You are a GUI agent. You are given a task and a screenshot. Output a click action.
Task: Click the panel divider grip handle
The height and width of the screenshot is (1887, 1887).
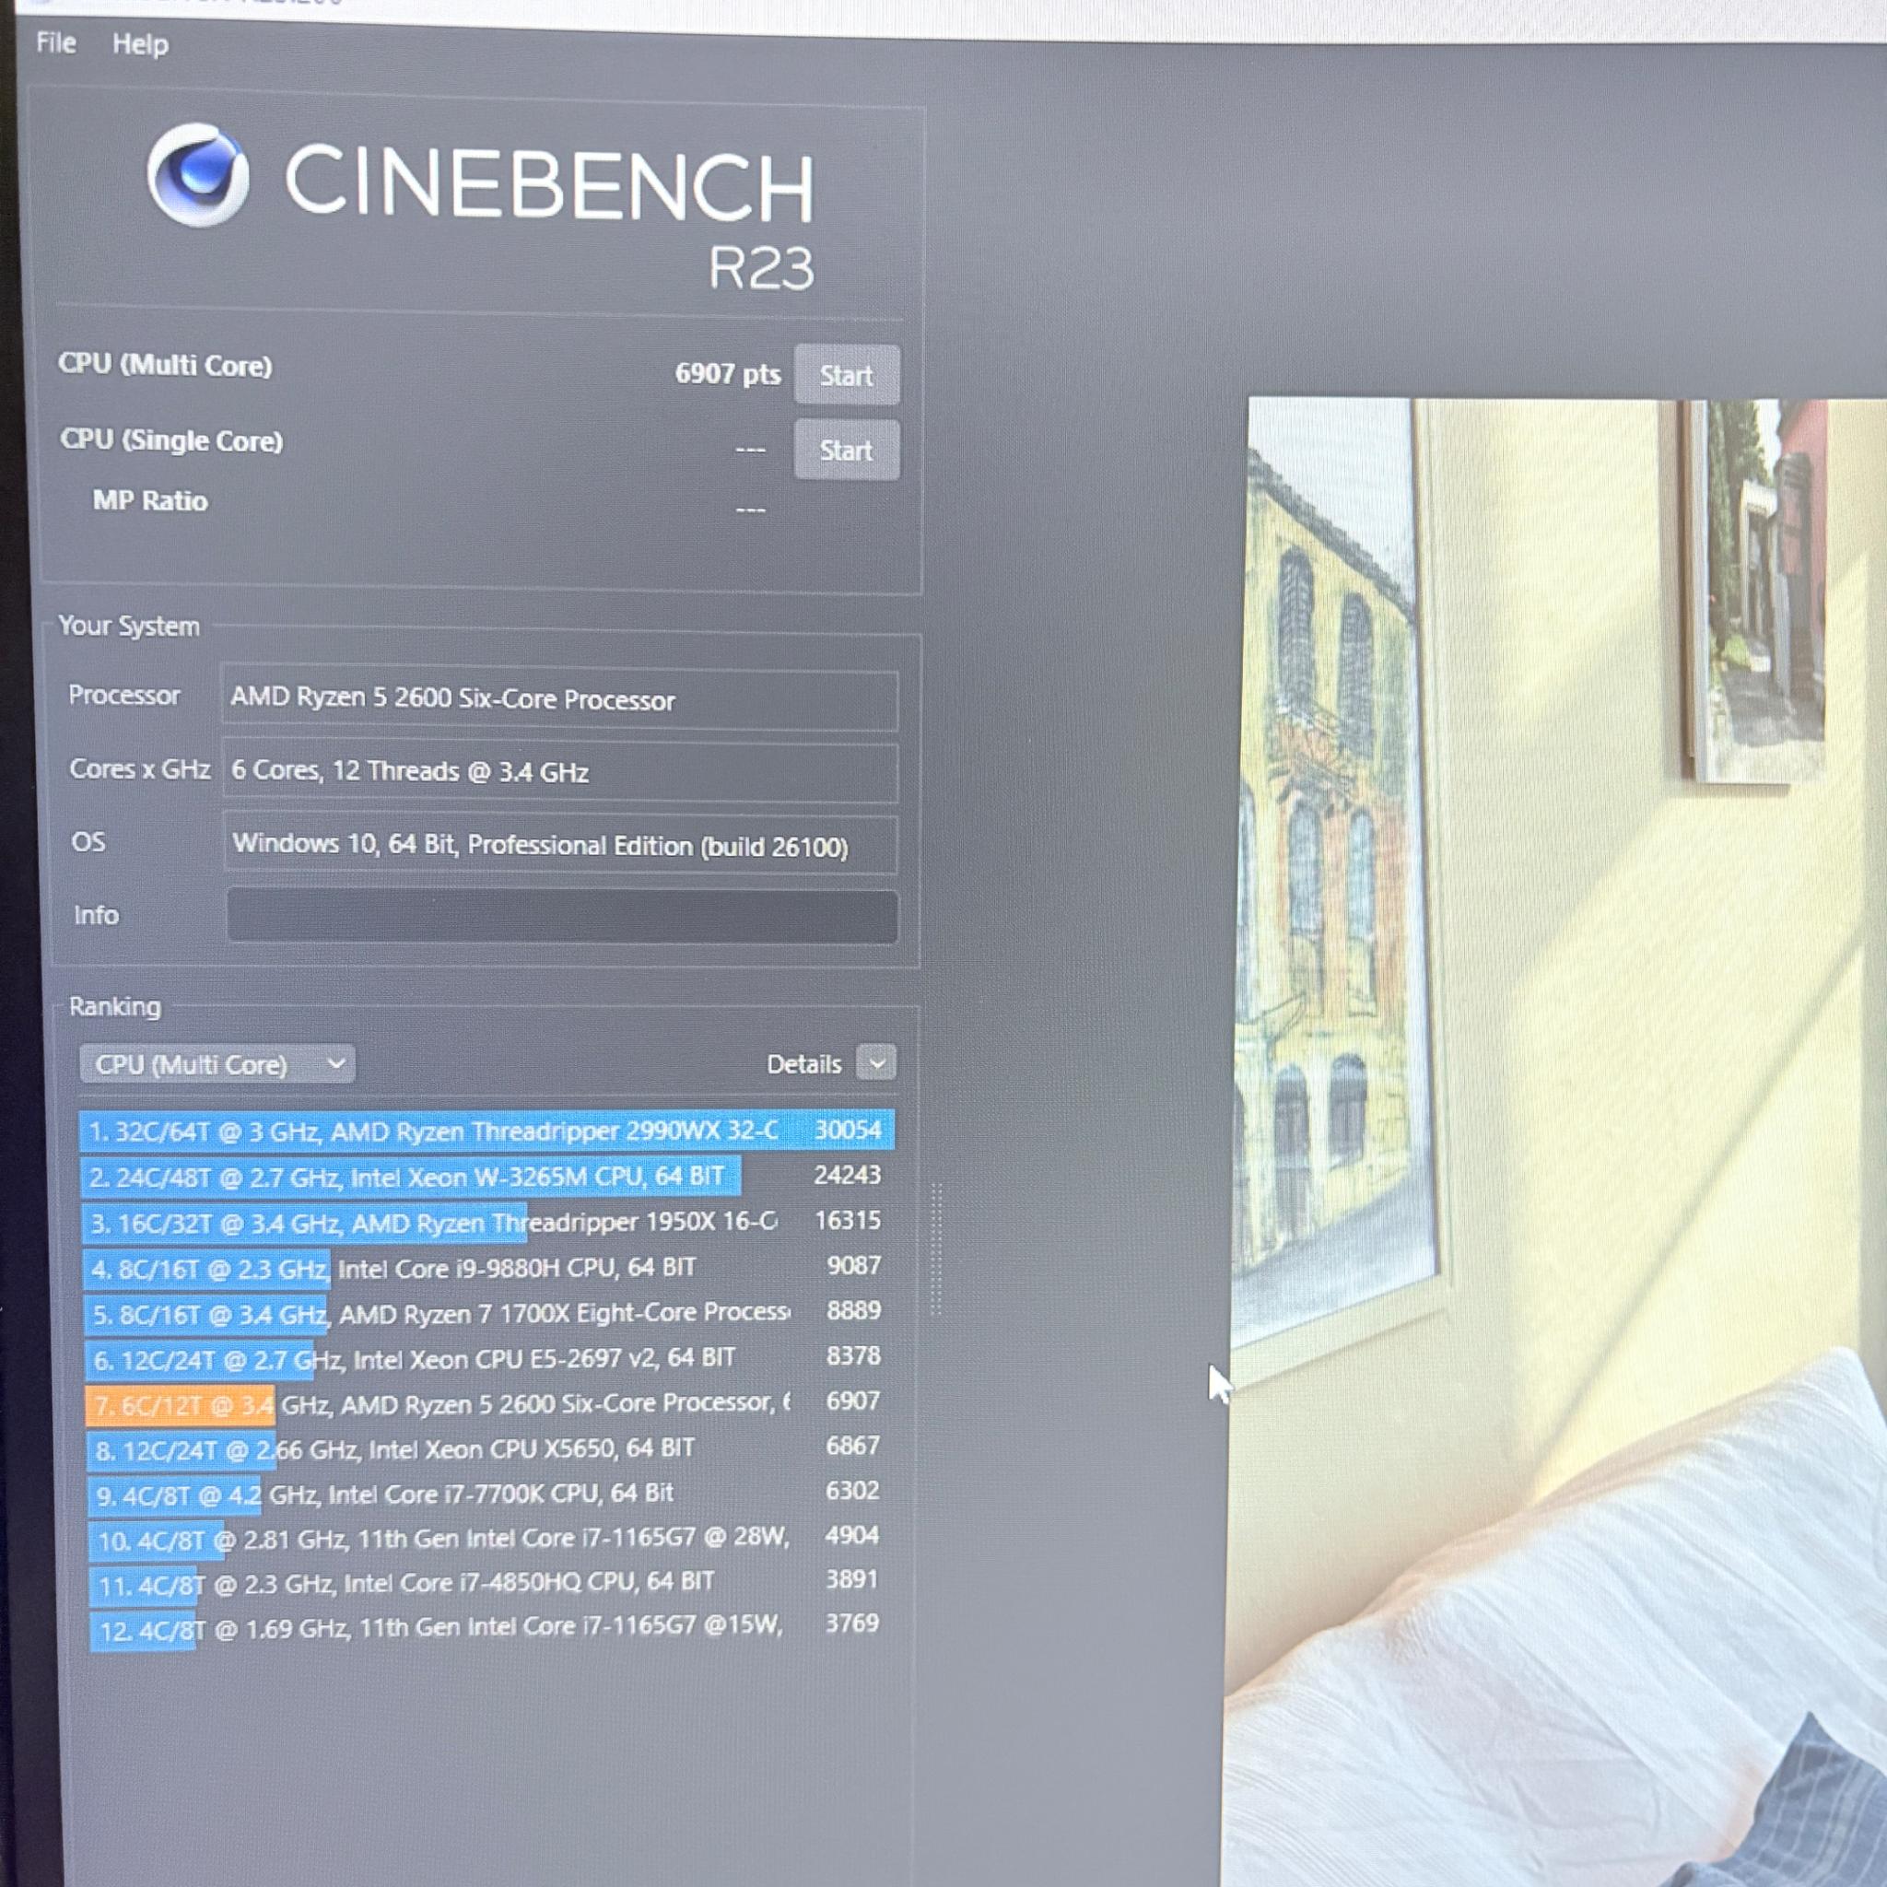937,1249
